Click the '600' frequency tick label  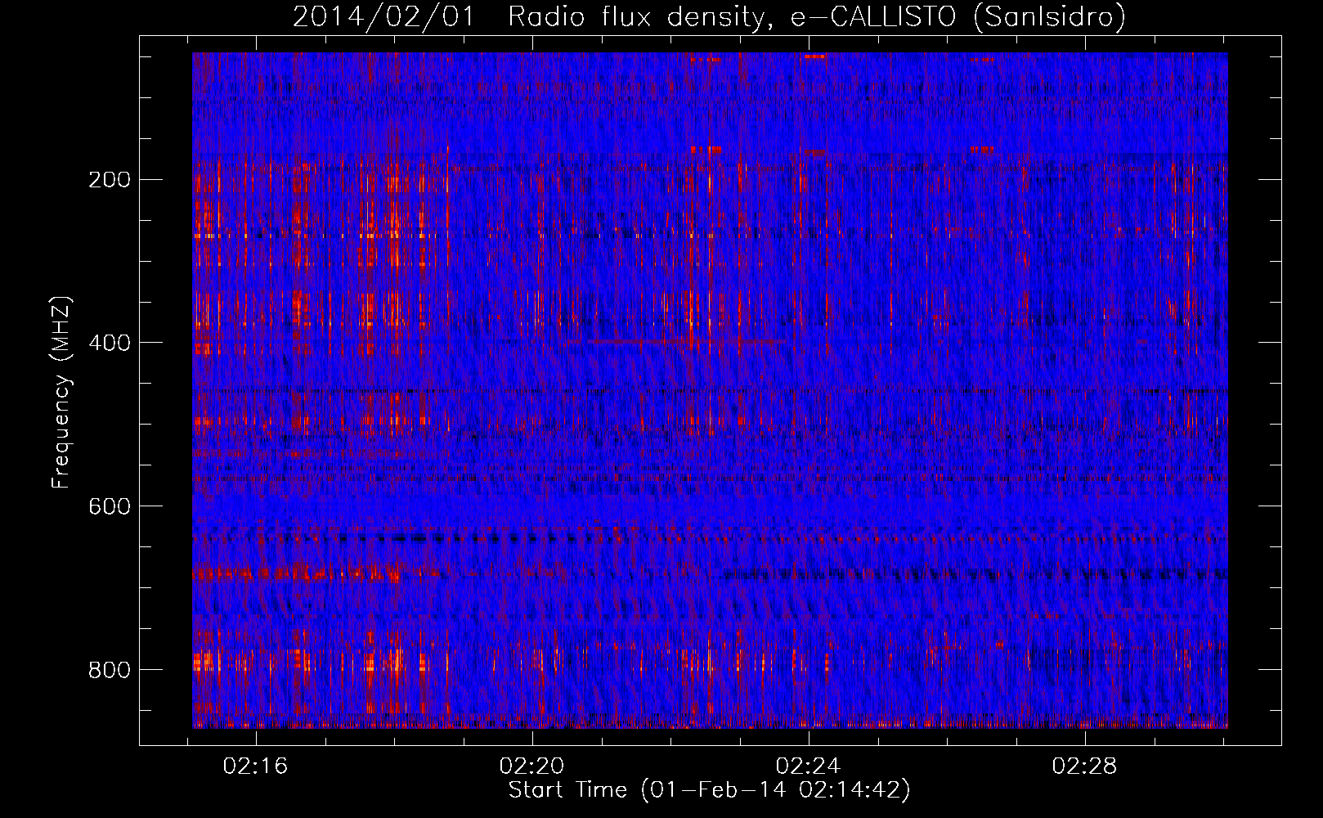tap(110, 507)
